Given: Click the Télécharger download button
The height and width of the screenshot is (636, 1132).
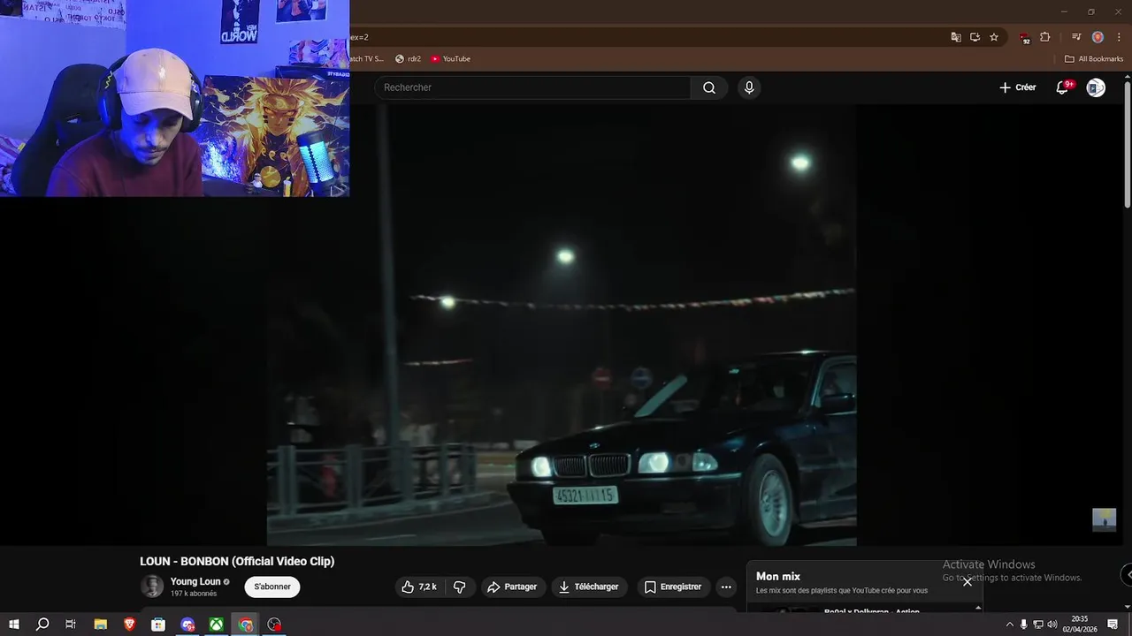Looking at the screenshot, I should point(589,587).
